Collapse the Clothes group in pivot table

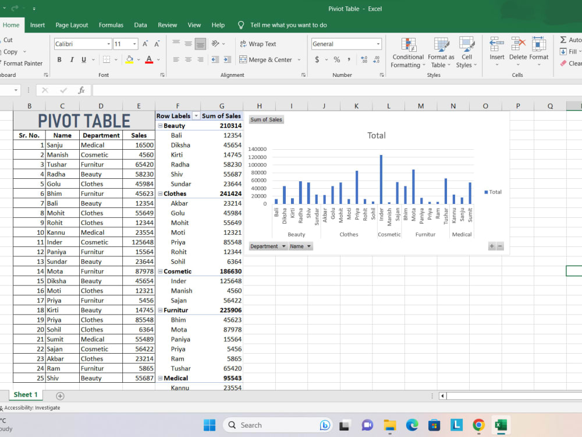tap(161, 193)
